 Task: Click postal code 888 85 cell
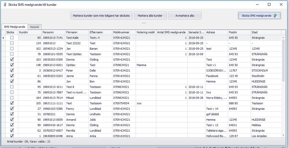[x=239, y=103]
